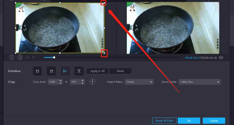Increase crop width with stepper arrow

tap(60, 80)
